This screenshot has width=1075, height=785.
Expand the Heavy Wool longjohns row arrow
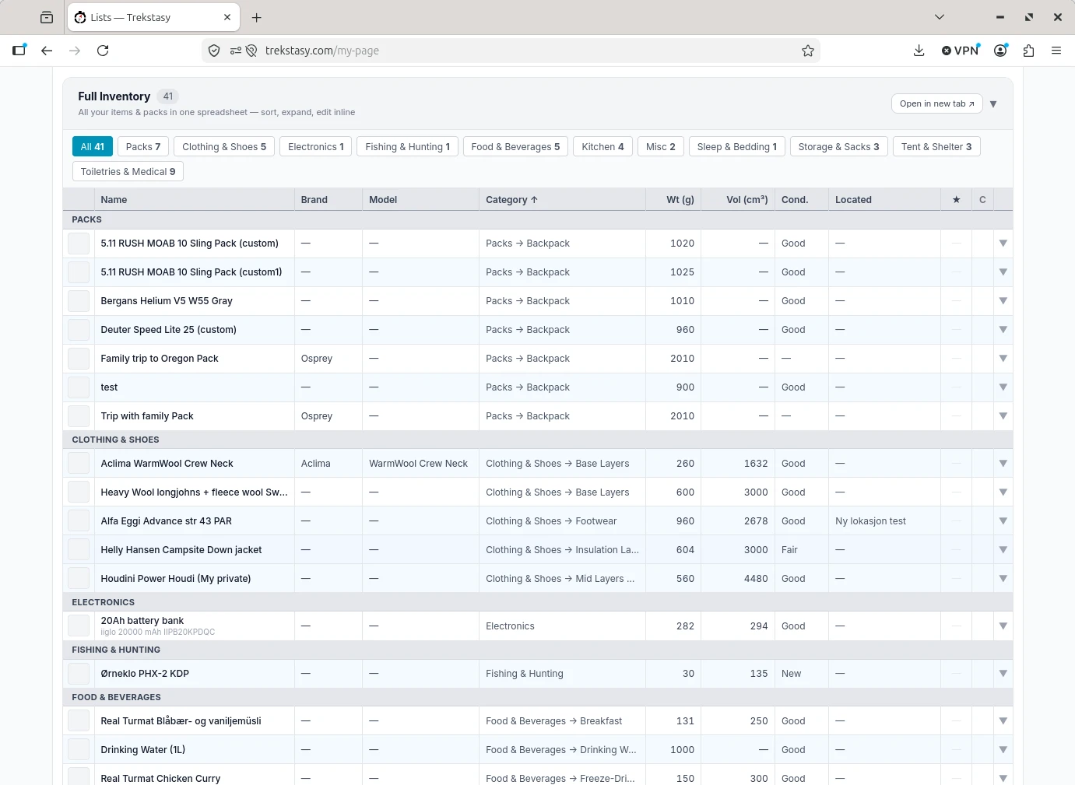click(x=1003, y=492)
